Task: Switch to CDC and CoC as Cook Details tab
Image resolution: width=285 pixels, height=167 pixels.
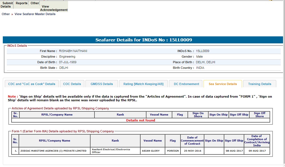Action: pos(32,84)
